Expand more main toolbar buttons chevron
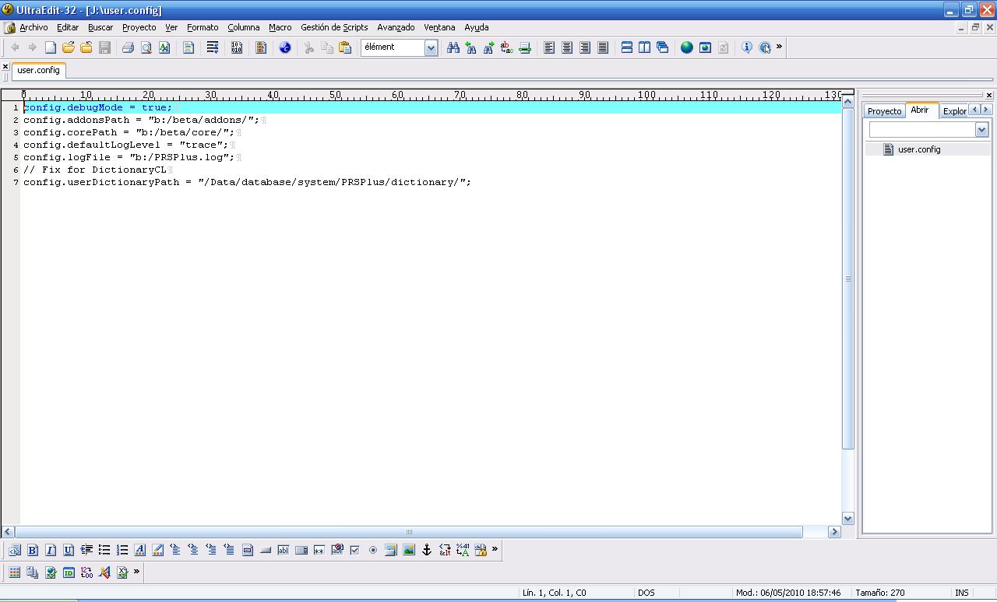997x602 pixels. click(x=779, y=47)
